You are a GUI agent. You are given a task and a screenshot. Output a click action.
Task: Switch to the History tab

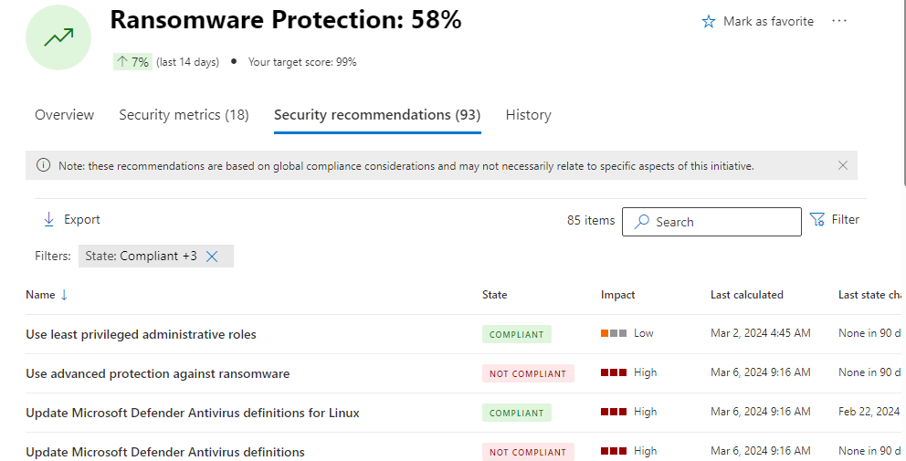coord(528,115)
